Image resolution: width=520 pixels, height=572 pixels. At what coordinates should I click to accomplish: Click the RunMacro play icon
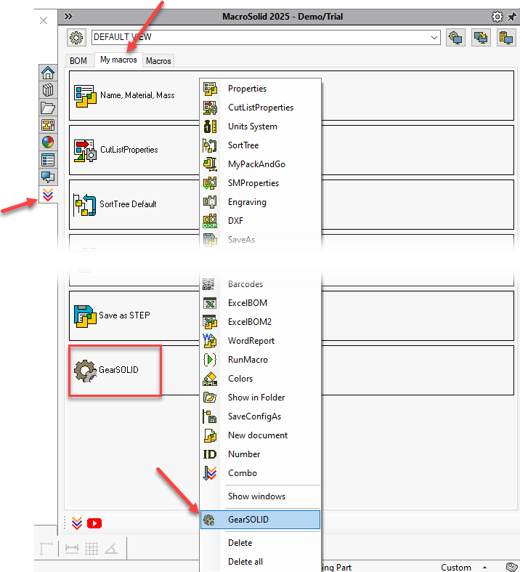[210, 360]
